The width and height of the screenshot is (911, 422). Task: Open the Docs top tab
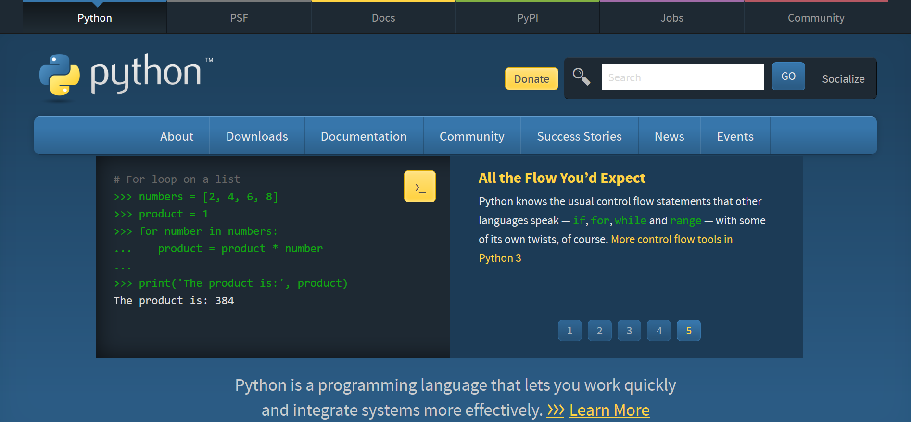click(x=383, y=18)
